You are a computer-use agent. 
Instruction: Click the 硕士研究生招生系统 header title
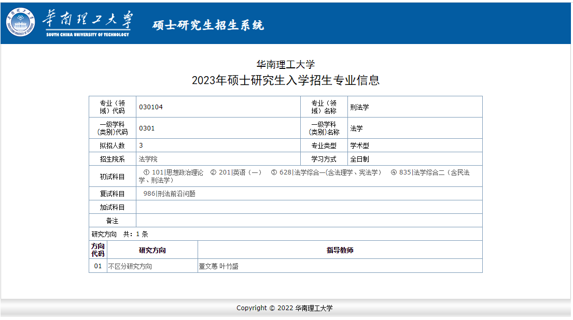tap(208, 25)
